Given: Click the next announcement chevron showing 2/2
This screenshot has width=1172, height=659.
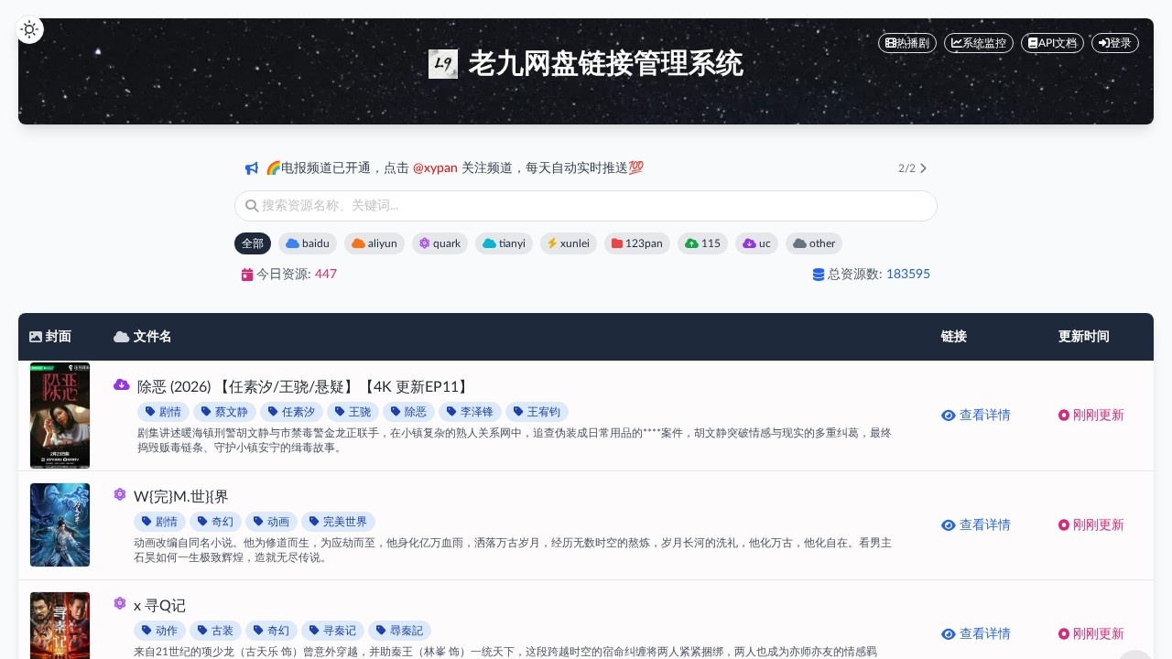Looking at the screenshot, I should click(x=923, y=168).
